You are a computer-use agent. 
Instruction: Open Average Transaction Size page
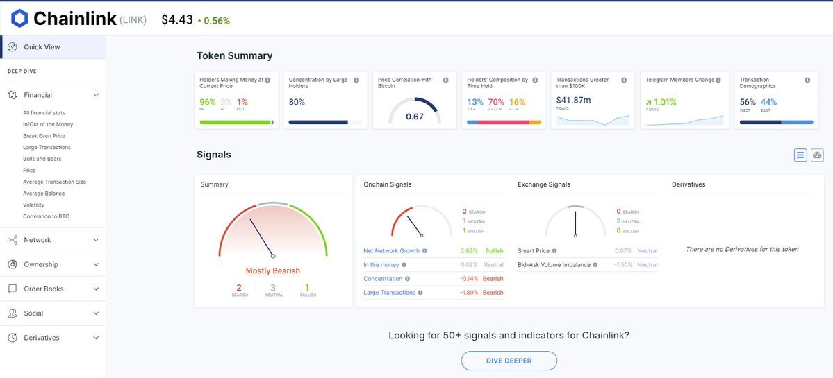[x=54, y=182]
